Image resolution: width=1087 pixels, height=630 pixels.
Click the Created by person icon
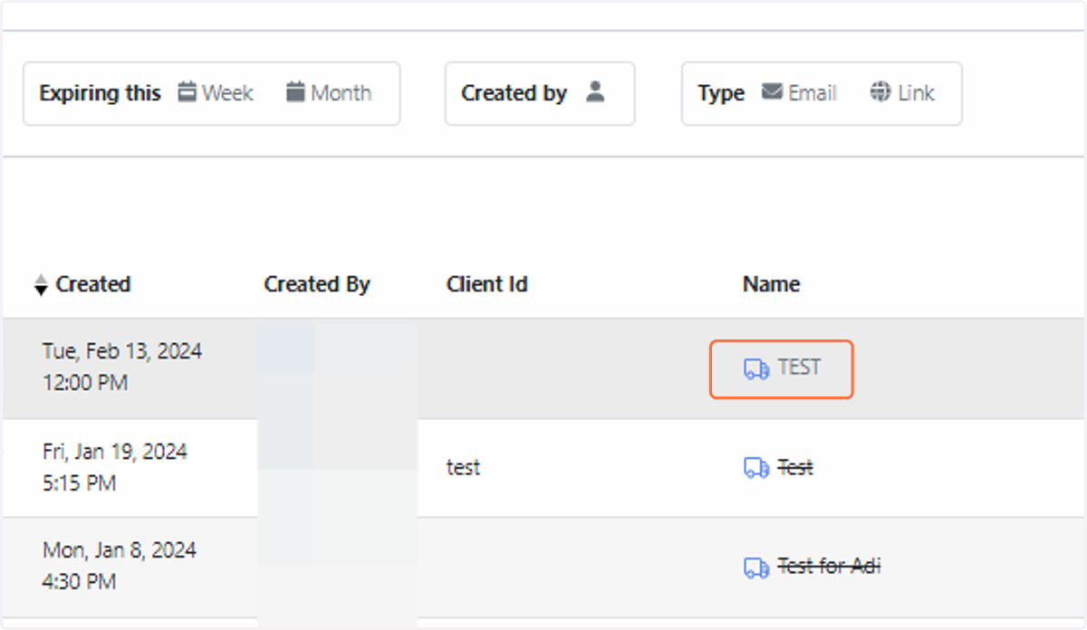(595, 91)
